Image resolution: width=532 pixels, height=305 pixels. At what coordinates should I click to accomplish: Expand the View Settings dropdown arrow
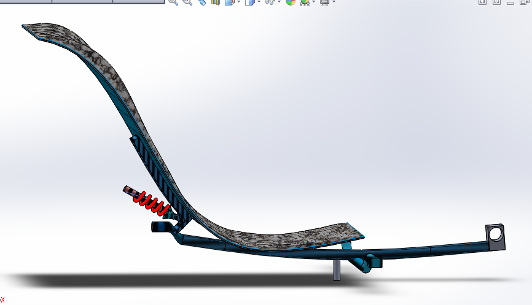click(x=334, y=2)
